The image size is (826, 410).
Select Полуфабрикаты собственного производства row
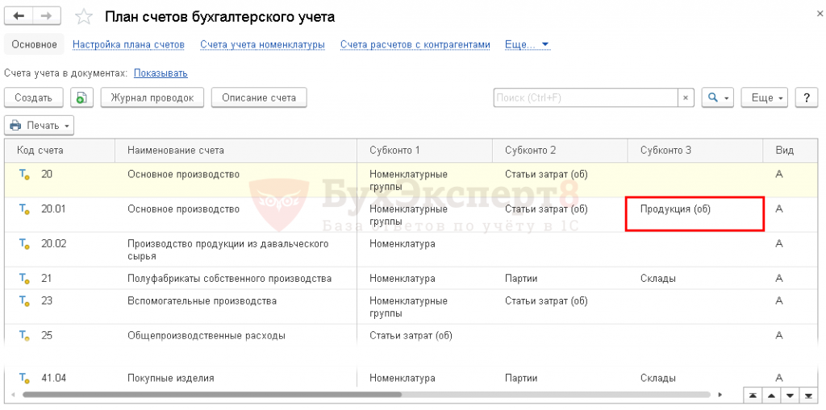point(230,279)
